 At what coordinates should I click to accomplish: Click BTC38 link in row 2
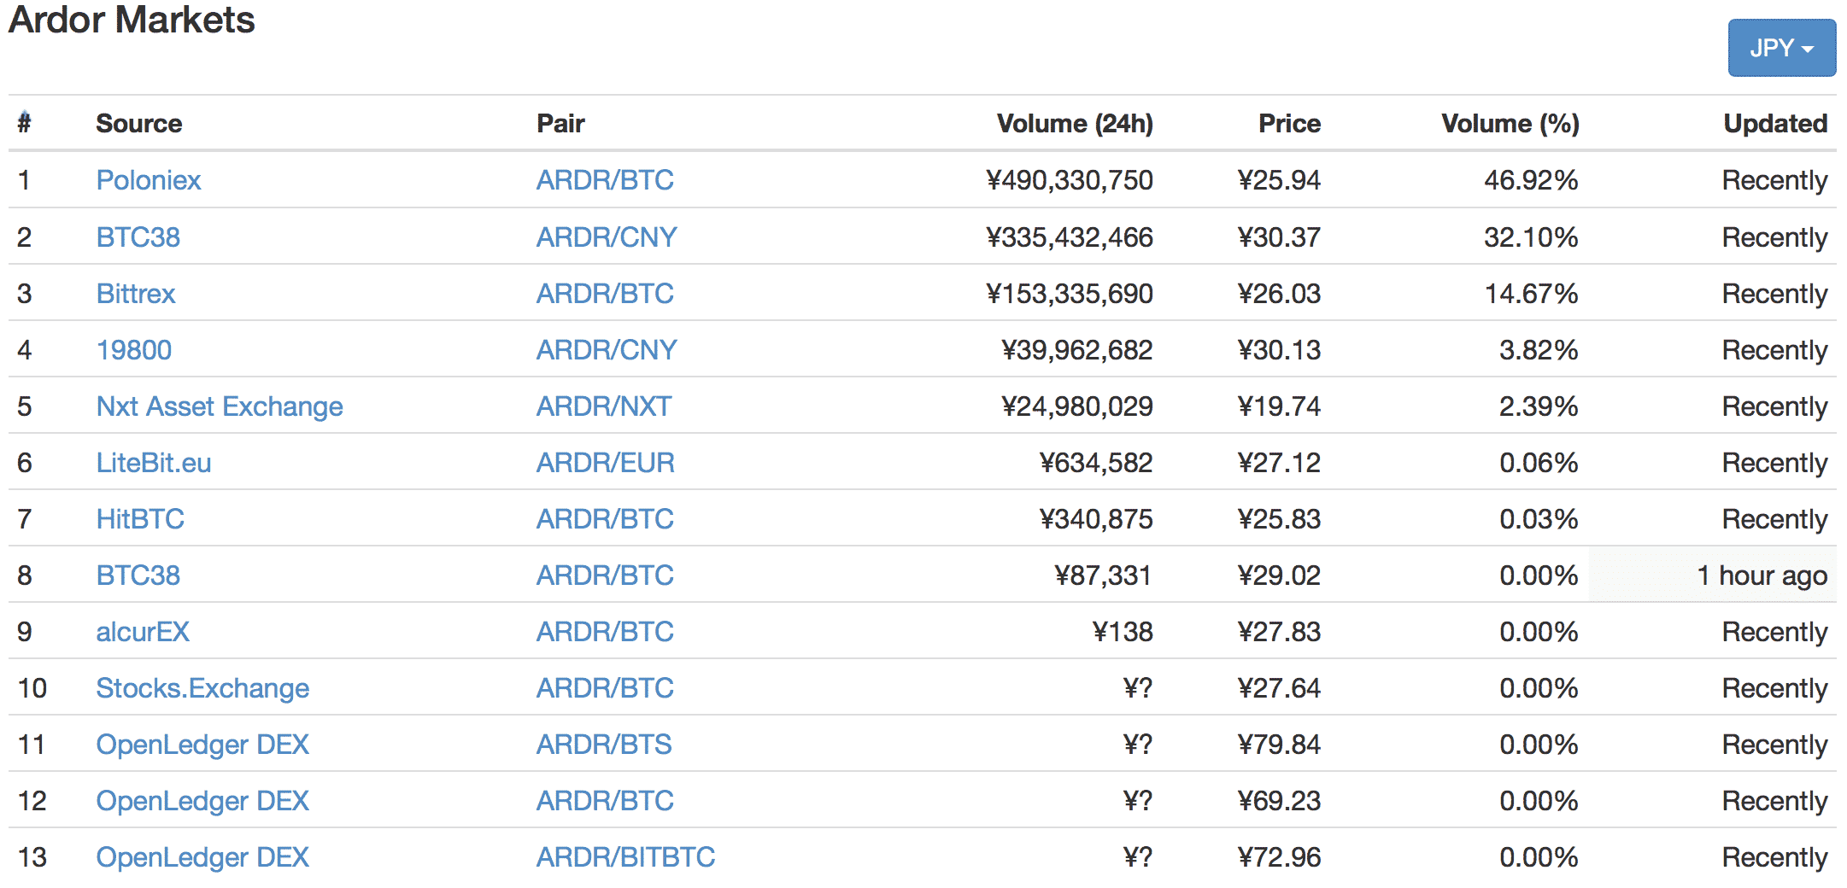click(x=138, y=237)
